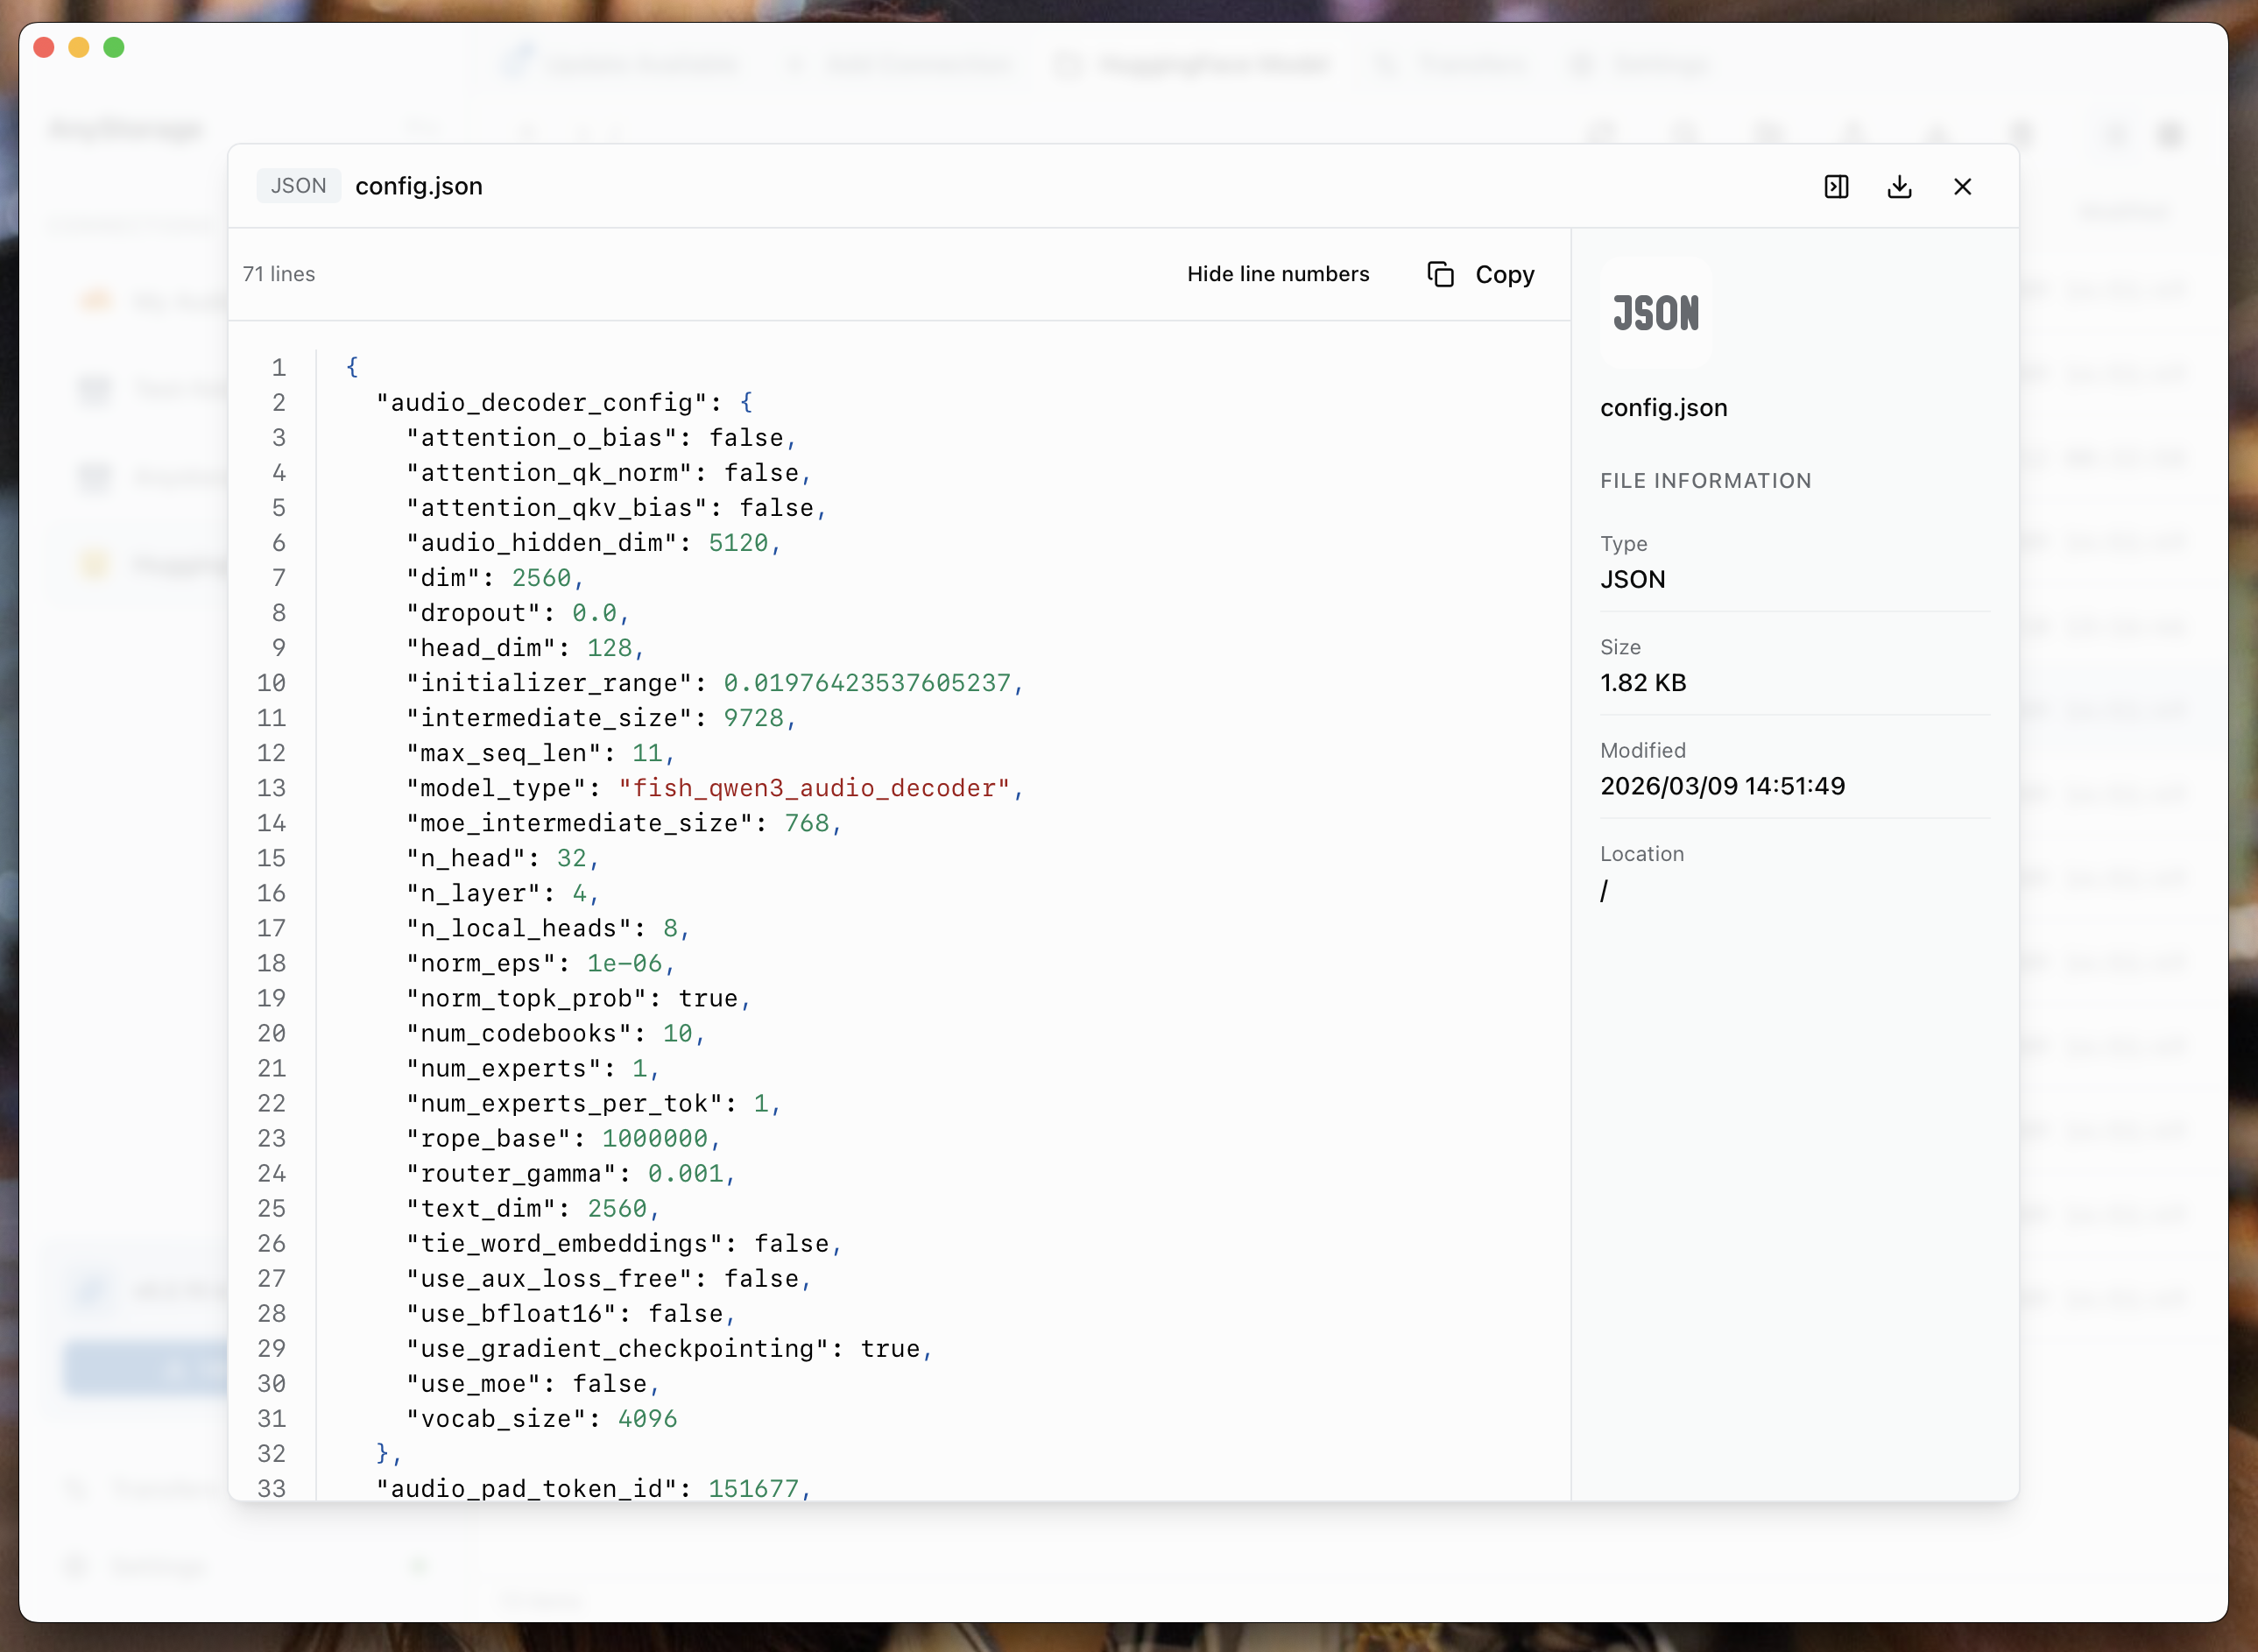The height and width of the screenshot is (1652, 2258).
Task: Click the config.json title in the header
Action: [x=418, y=186]
